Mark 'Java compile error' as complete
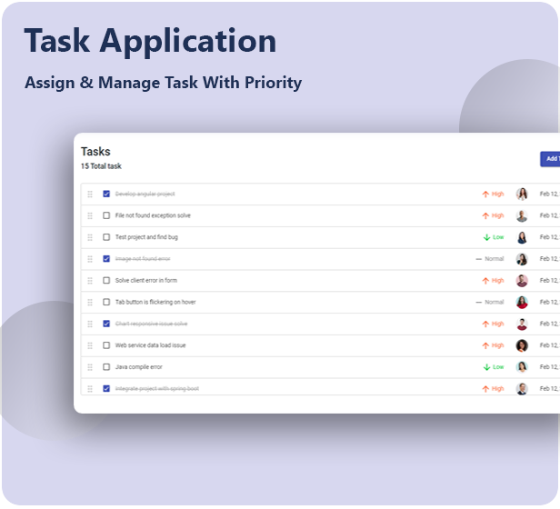Viewport: 560px width, 509px height. point(106,367)
